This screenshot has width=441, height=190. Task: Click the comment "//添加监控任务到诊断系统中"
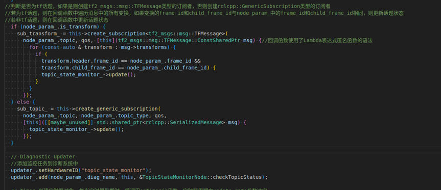[x=44, y=164]
